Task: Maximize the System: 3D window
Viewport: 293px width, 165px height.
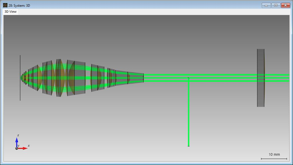Action: (x=276, y=5)
